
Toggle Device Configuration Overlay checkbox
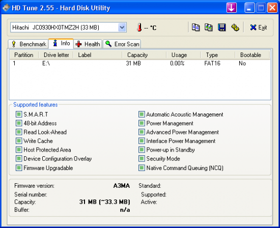click(19, 159)
